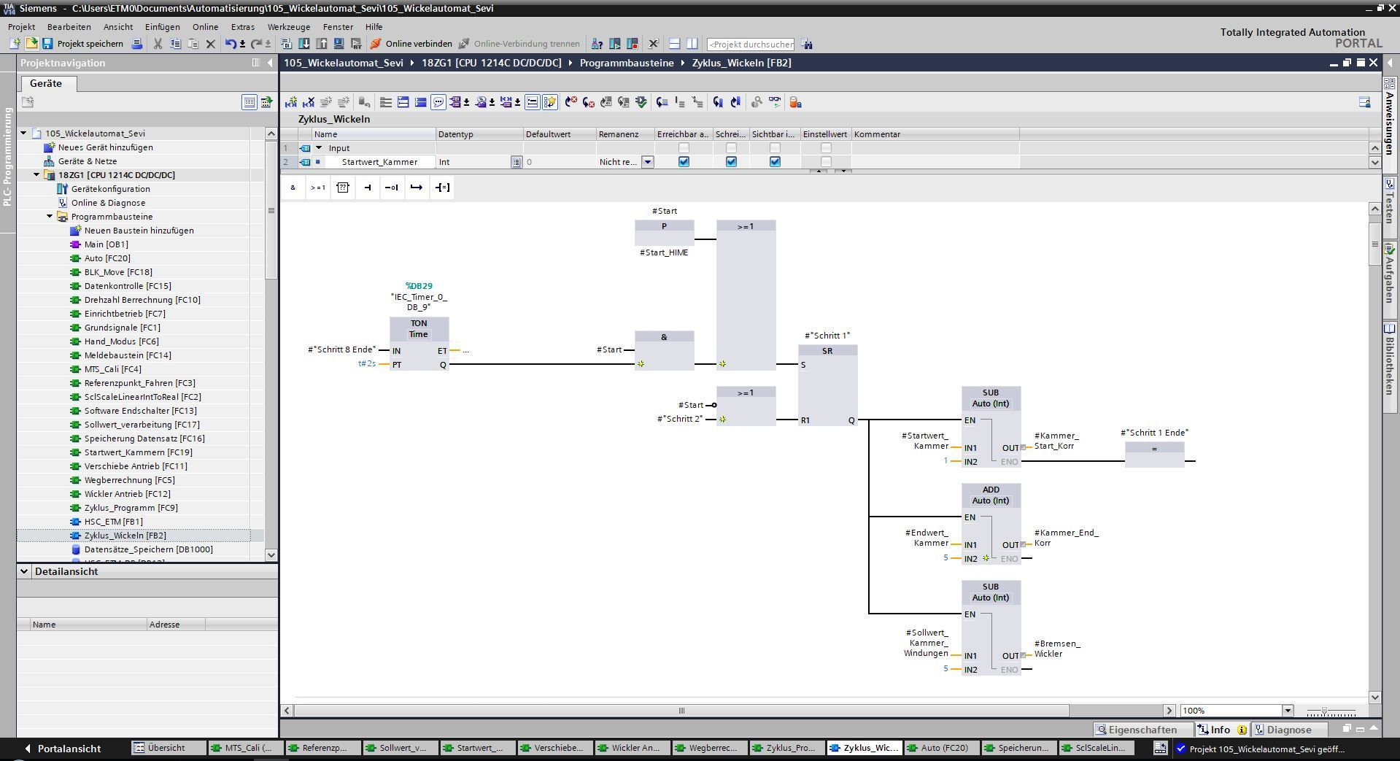Open the Werkzeuge menu
The image size is (1400, 761).
click(x=288, y=27)
